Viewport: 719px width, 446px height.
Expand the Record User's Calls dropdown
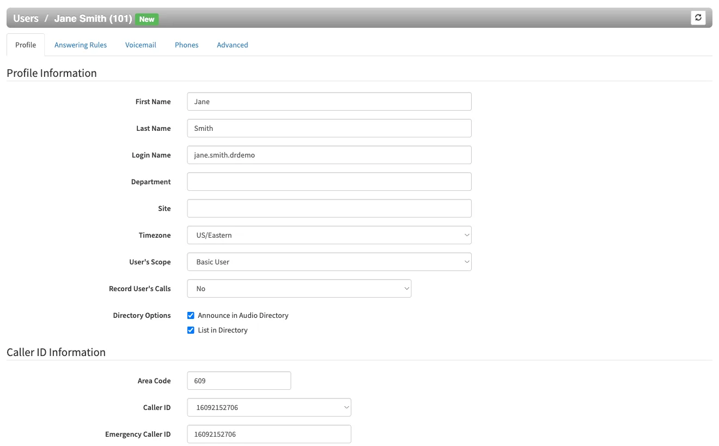click(x=299, y=288)
